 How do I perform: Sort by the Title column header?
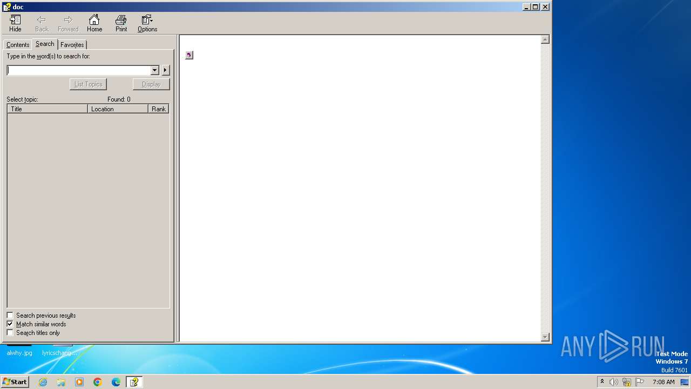pos(48,109)
